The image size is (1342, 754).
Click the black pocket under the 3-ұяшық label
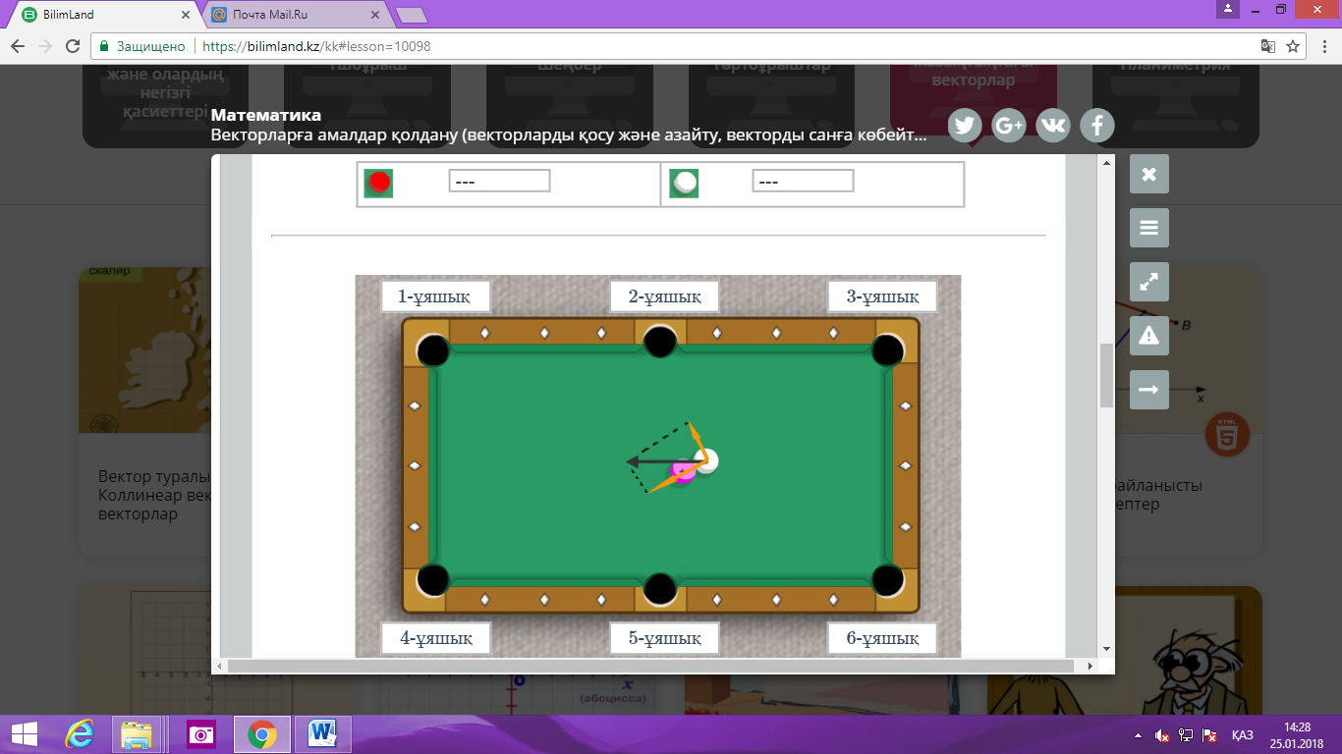(888, 350)
